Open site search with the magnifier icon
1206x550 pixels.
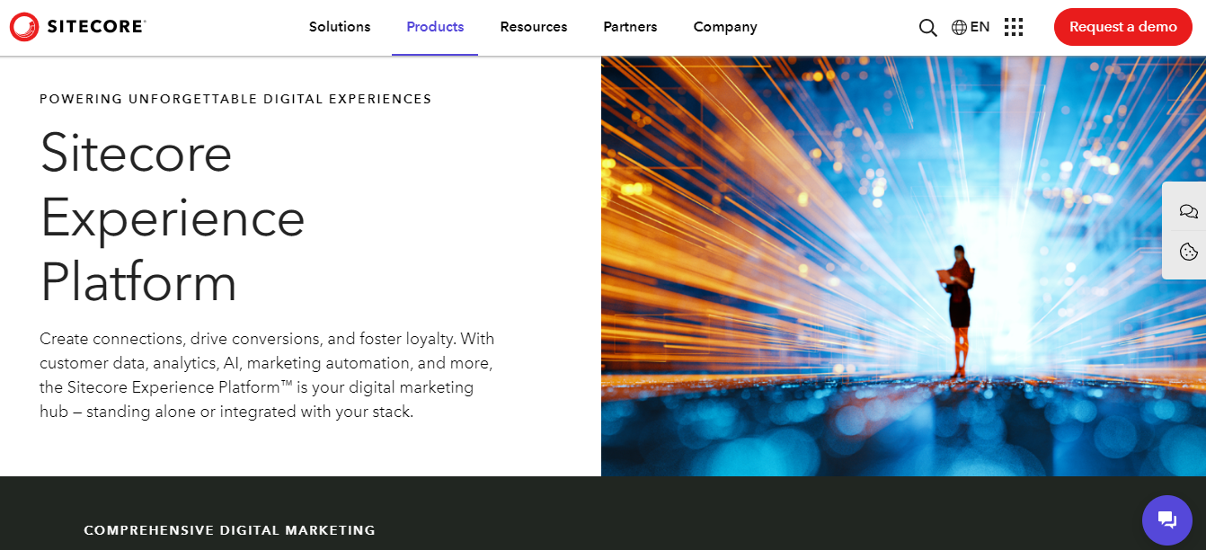coord(927,27)
